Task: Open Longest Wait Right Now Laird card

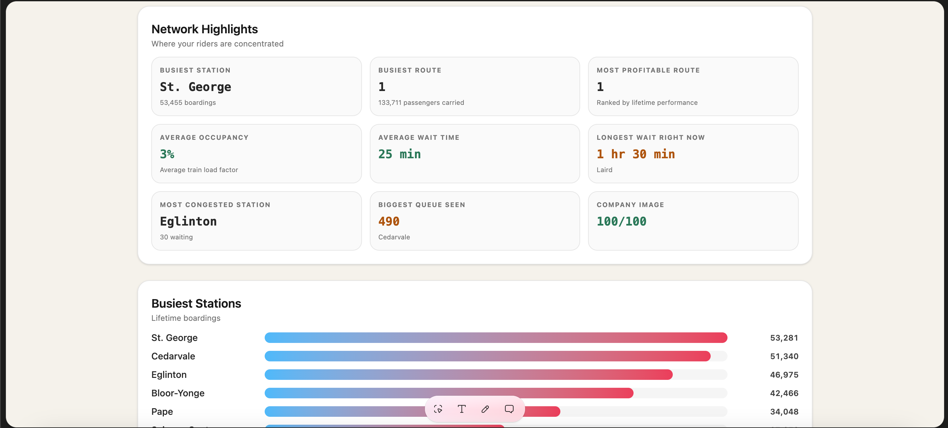Action: (x=693, y=153)
